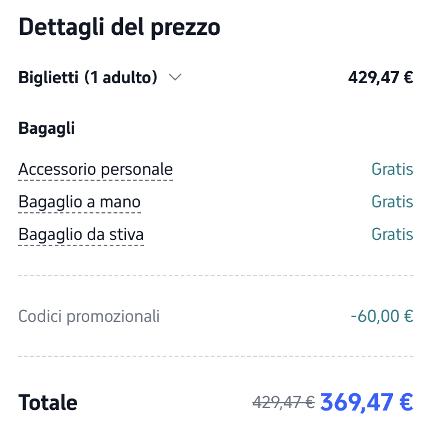Click the crossed-out 429,47 € price

click(x=283, y=402)
